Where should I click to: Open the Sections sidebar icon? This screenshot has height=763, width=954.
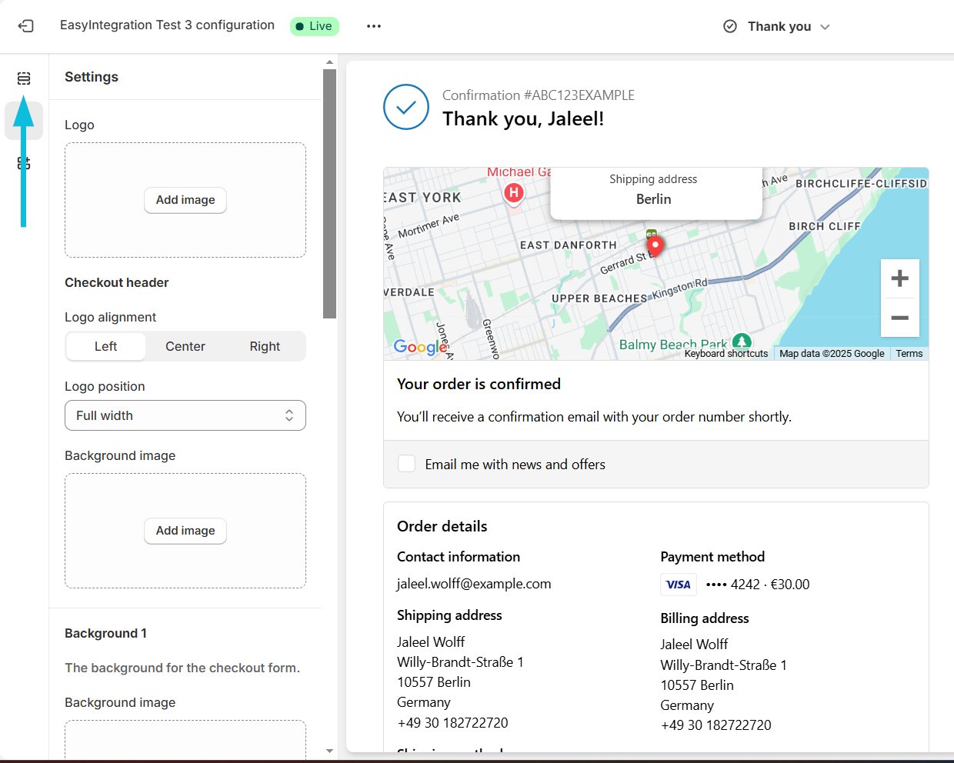(x=24, y=78)
